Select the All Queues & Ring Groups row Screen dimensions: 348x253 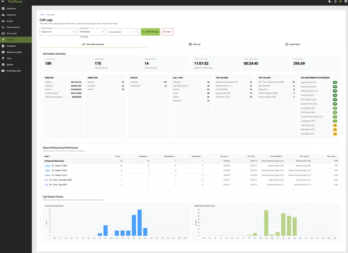tap(191, 161)
